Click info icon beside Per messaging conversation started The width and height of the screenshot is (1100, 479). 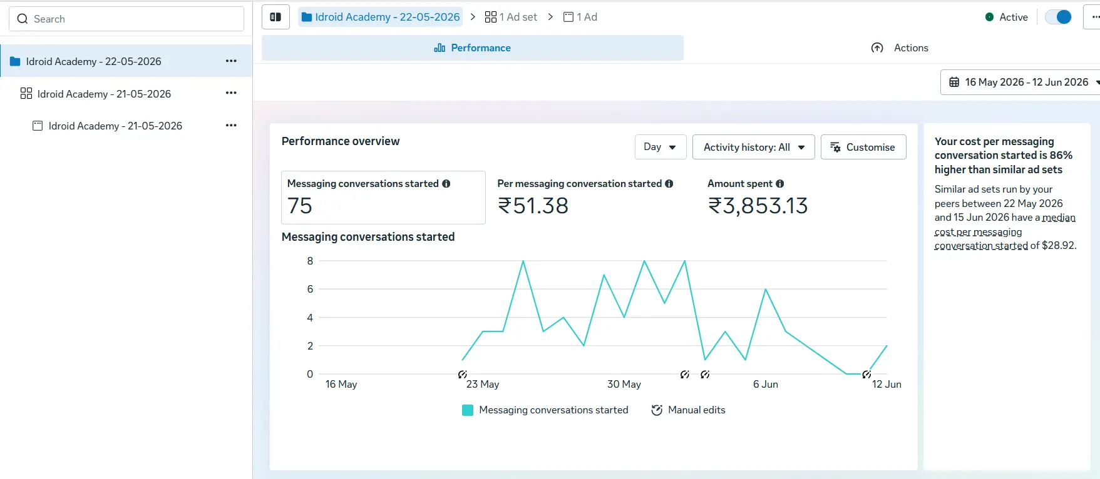coord(669,184)
